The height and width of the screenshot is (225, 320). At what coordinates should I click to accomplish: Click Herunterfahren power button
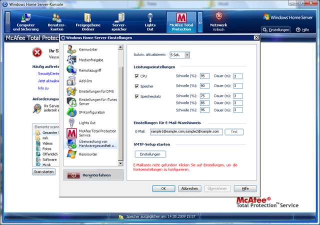coord(93,175)
